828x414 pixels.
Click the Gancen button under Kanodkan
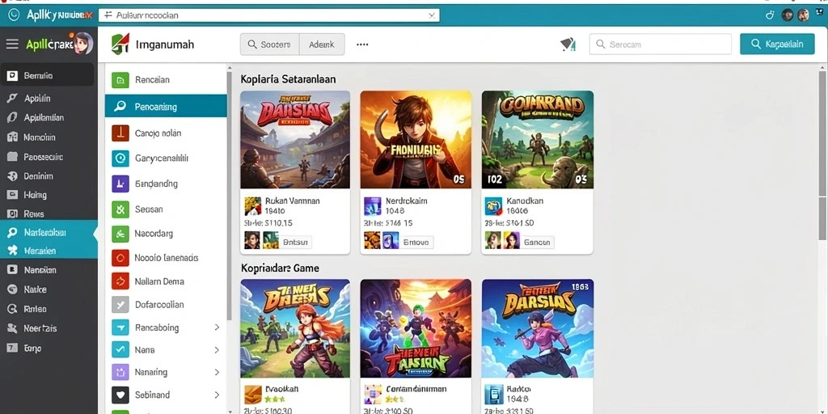tap(537, 243)
